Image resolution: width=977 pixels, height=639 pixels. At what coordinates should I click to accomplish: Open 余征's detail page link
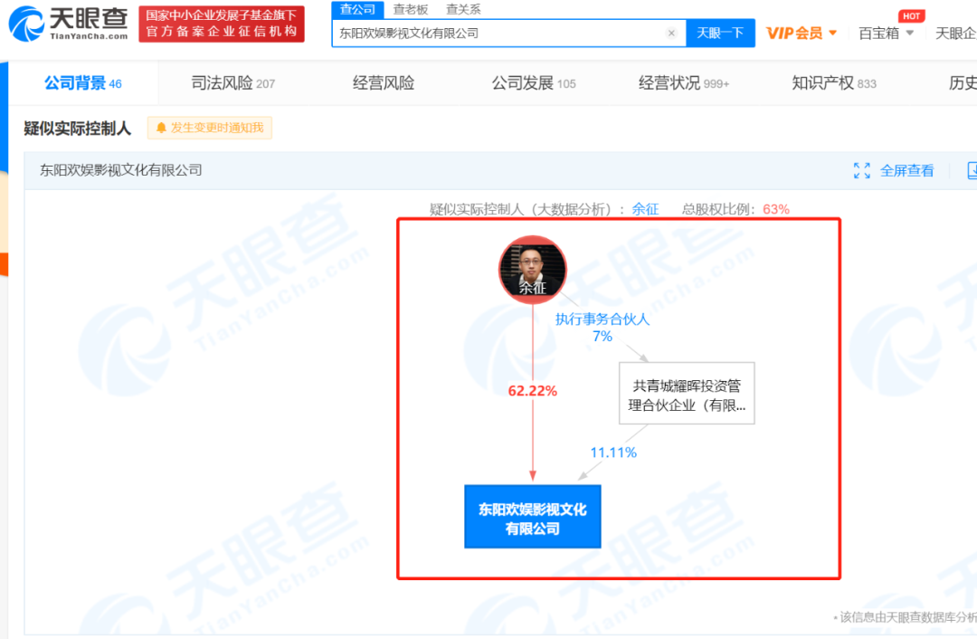point(645,208)
